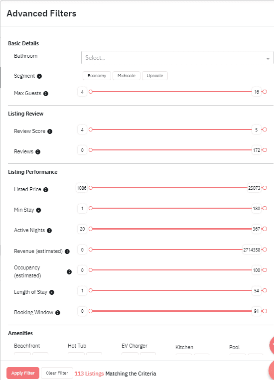Edit Review Score minimum value 4

click(x=82, y=129)
